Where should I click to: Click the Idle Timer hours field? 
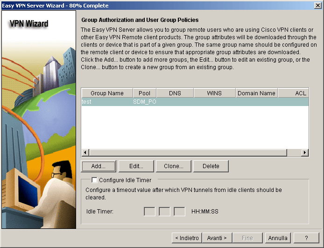149,212
